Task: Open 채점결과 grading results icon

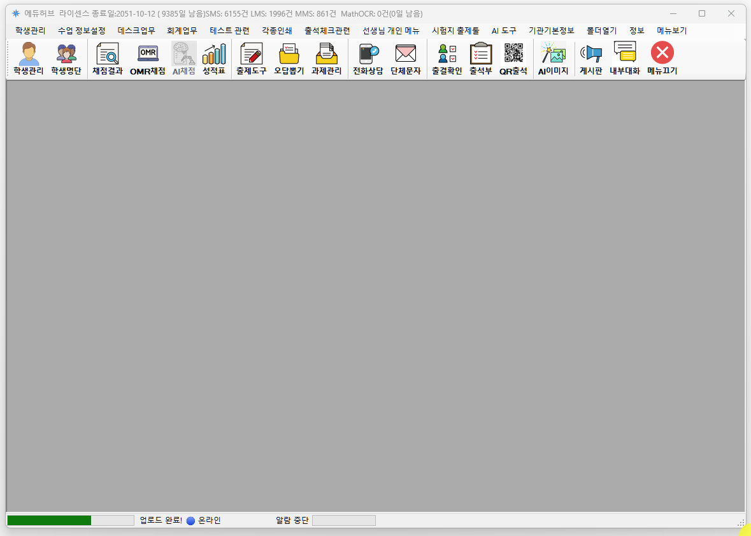Action: (x=108, y=59)
